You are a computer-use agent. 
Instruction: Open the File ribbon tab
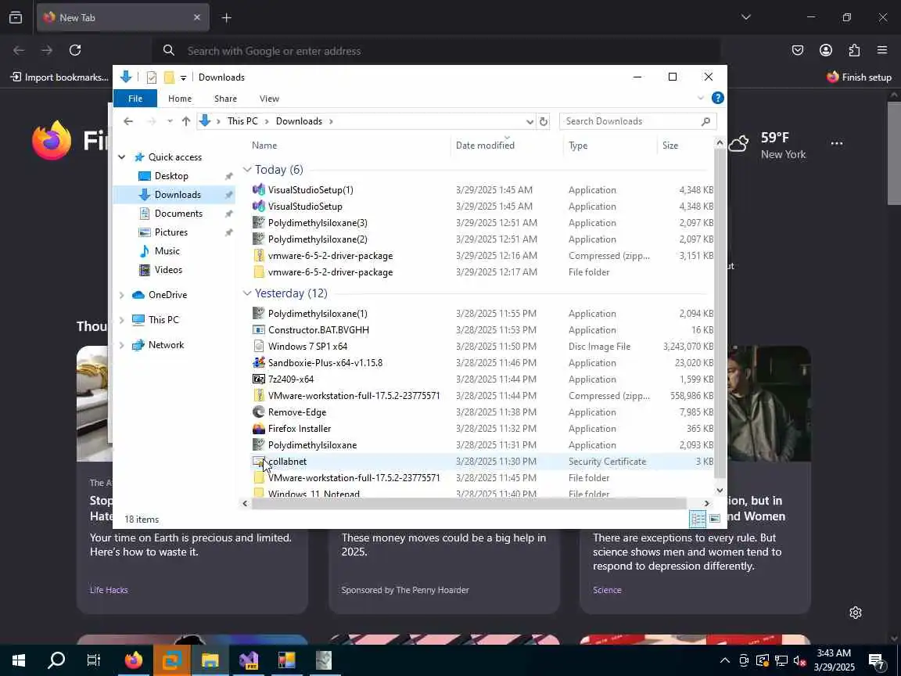tap(135, 99)
